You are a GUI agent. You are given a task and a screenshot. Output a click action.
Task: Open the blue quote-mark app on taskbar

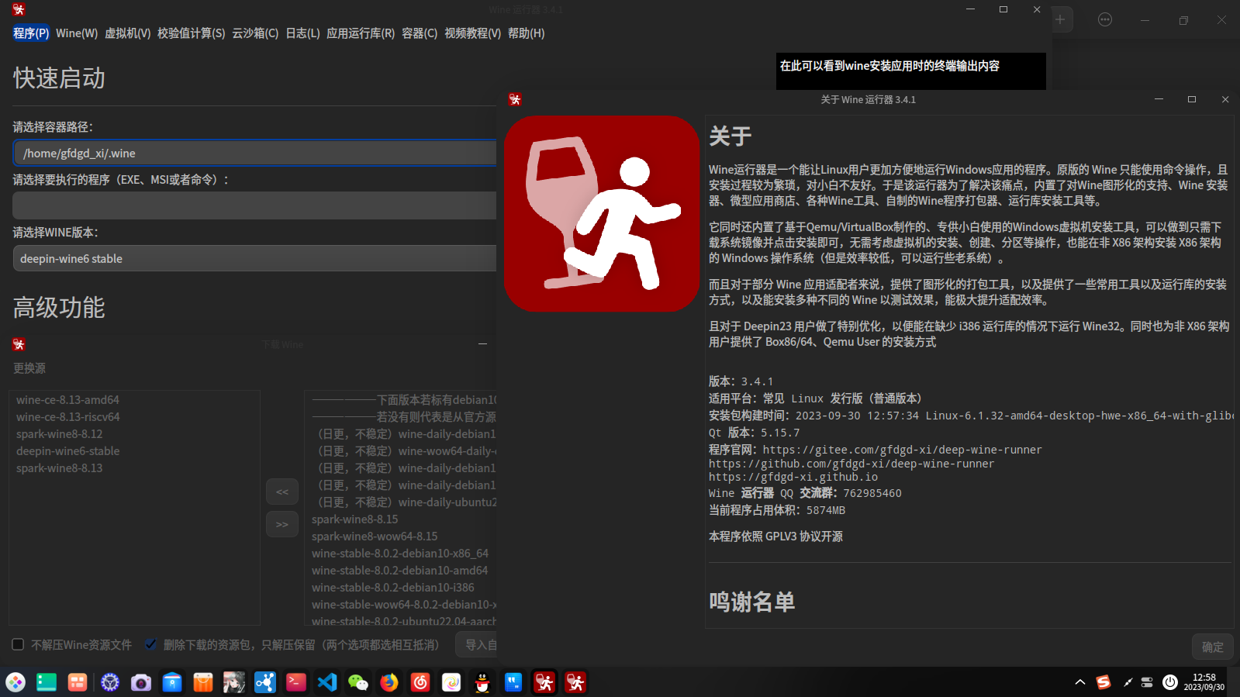[513, 682]
